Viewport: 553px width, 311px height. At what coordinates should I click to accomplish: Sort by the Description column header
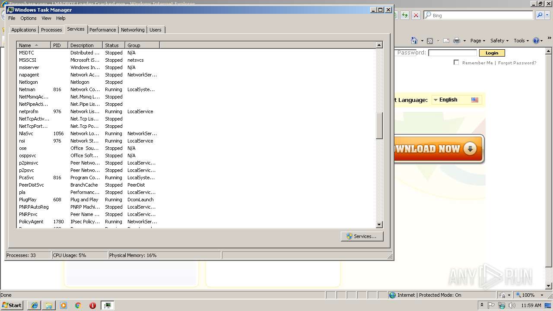tap(85, 45)
